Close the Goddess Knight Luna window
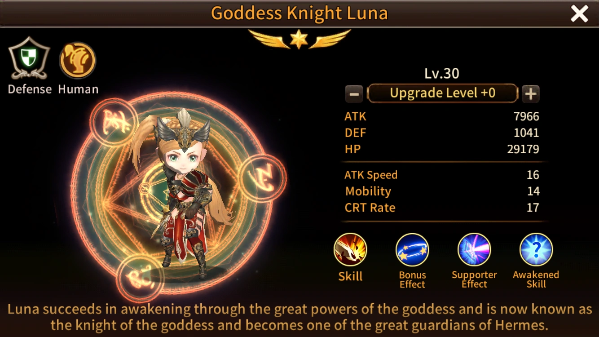599x337 pixels. click(579, 14)
